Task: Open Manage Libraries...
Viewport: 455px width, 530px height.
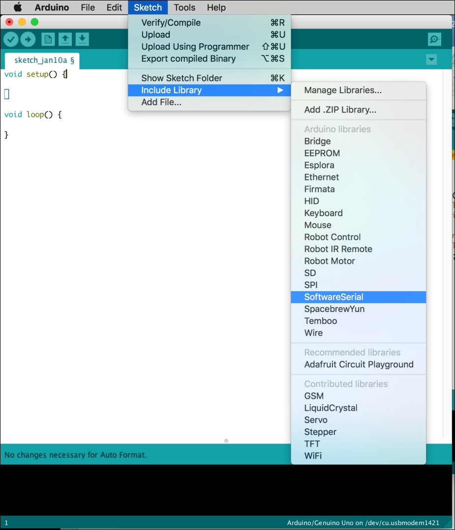Action: pyautogui.click(x=359, y=90)
